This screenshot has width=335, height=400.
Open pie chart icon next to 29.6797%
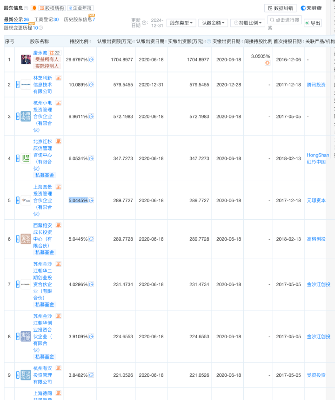(92, 59)
